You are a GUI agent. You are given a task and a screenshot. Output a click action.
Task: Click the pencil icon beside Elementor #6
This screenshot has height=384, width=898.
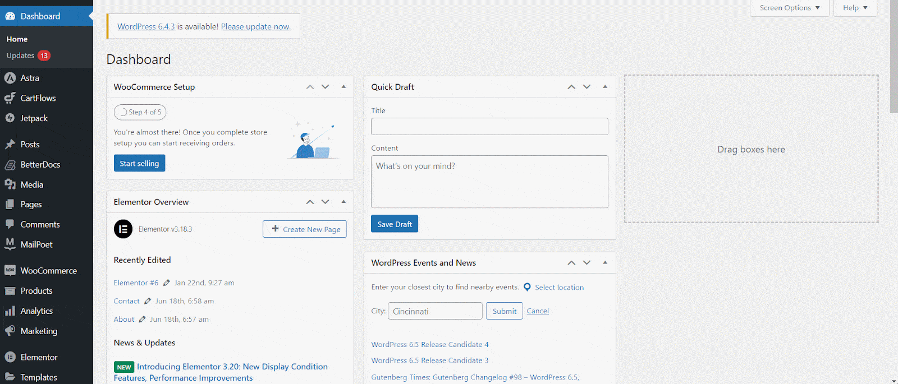point(166,283)
